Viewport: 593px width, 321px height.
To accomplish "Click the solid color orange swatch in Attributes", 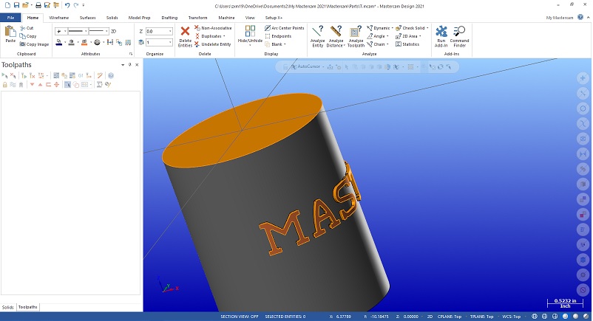I will click(84, 42).
